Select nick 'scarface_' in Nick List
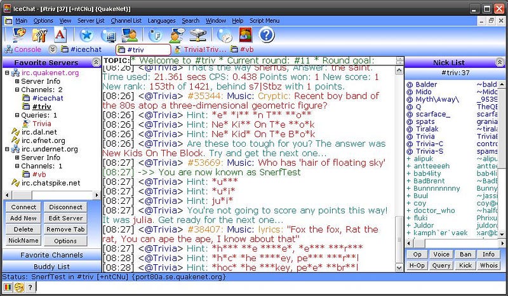 click(433, 114)
